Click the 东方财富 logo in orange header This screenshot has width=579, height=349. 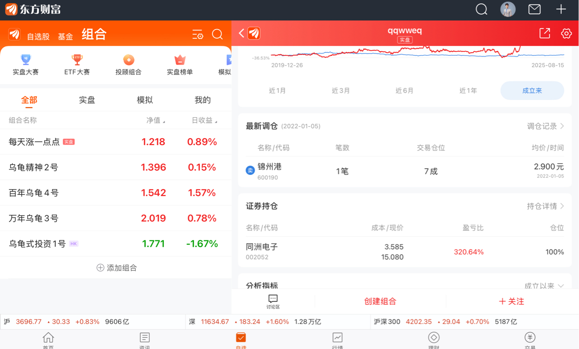(15, 35)
